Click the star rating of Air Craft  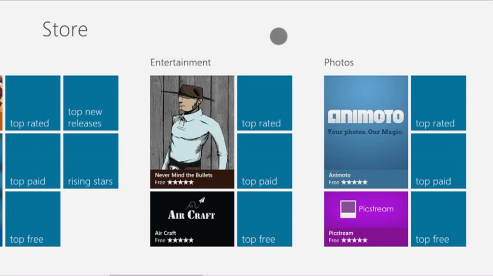(x=181, y=240)
